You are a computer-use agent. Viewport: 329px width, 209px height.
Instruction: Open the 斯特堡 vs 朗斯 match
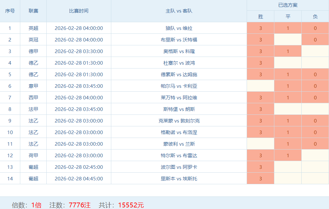tap(179, 109)
